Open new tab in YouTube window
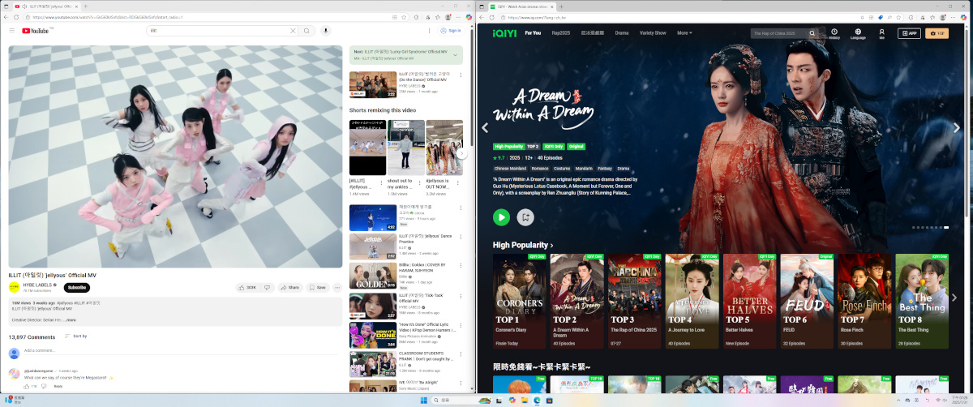 (x=86, y=6)
